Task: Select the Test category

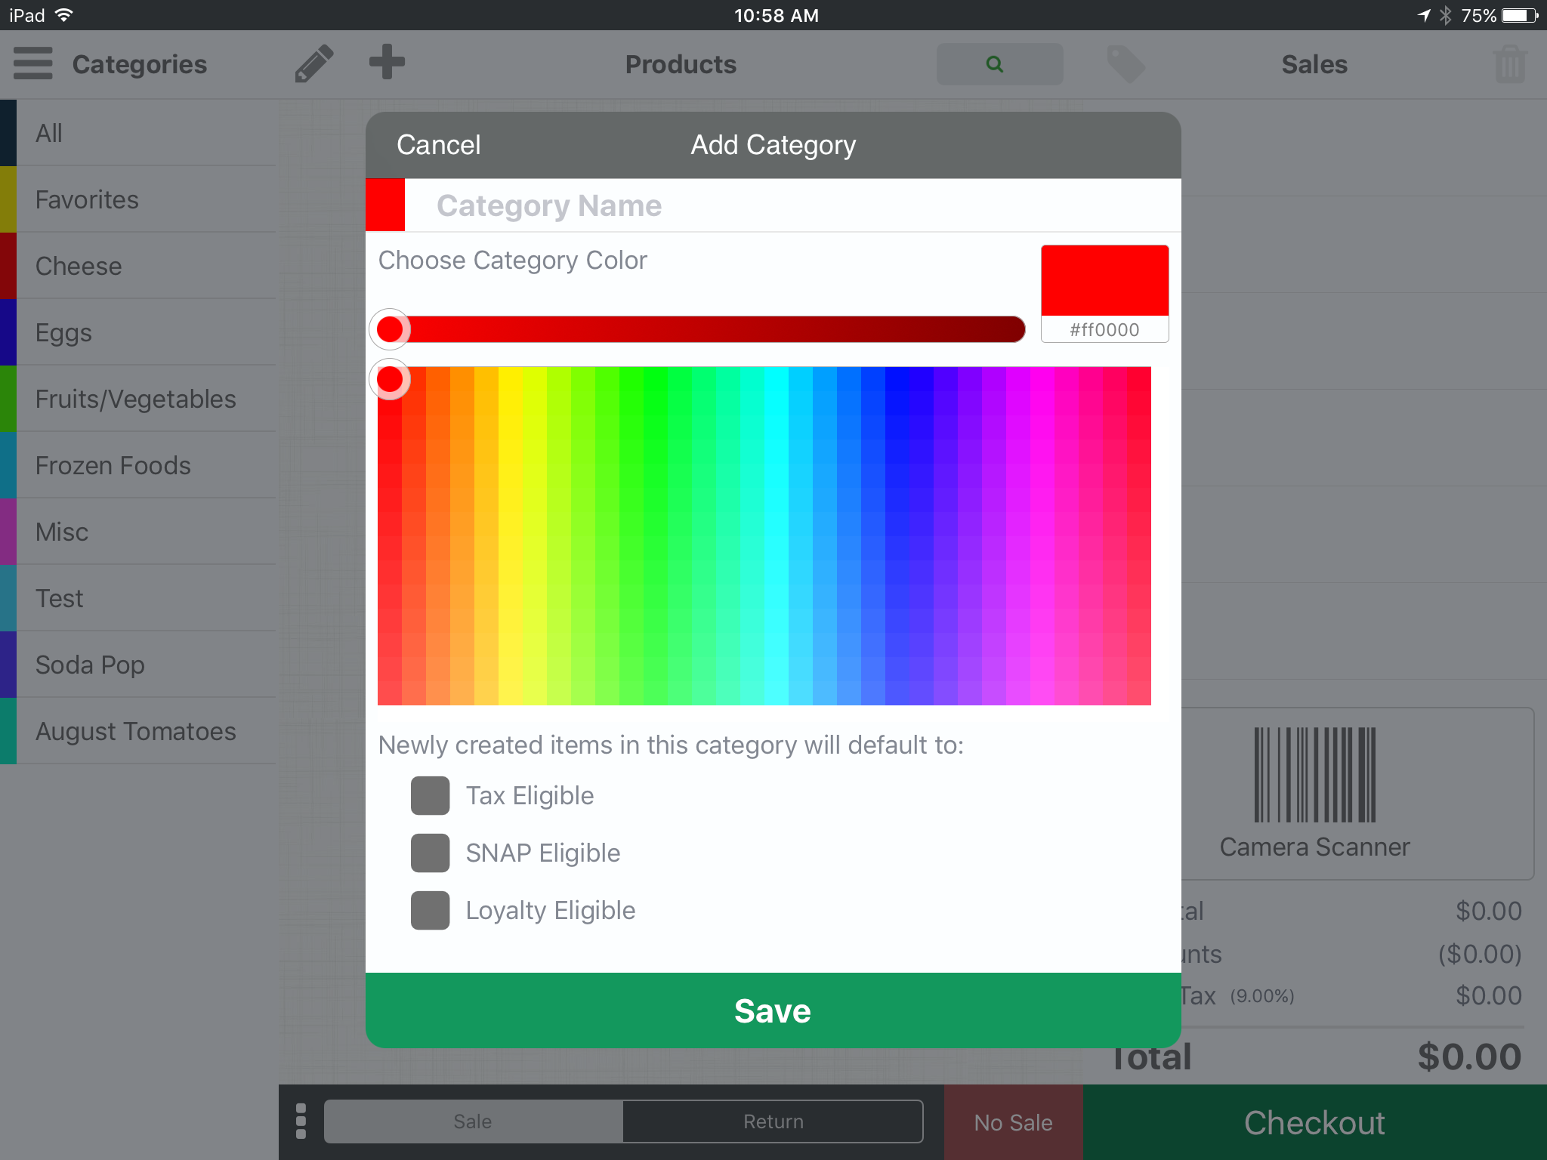Action: coord(138,598)
